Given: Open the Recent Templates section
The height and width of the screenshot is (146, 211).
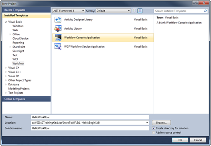Looking at the screenshot, I should click(26, 10).
